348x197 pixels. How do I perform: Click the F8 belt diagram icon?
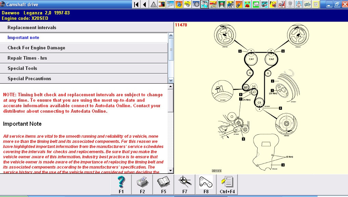click(206, 185)
